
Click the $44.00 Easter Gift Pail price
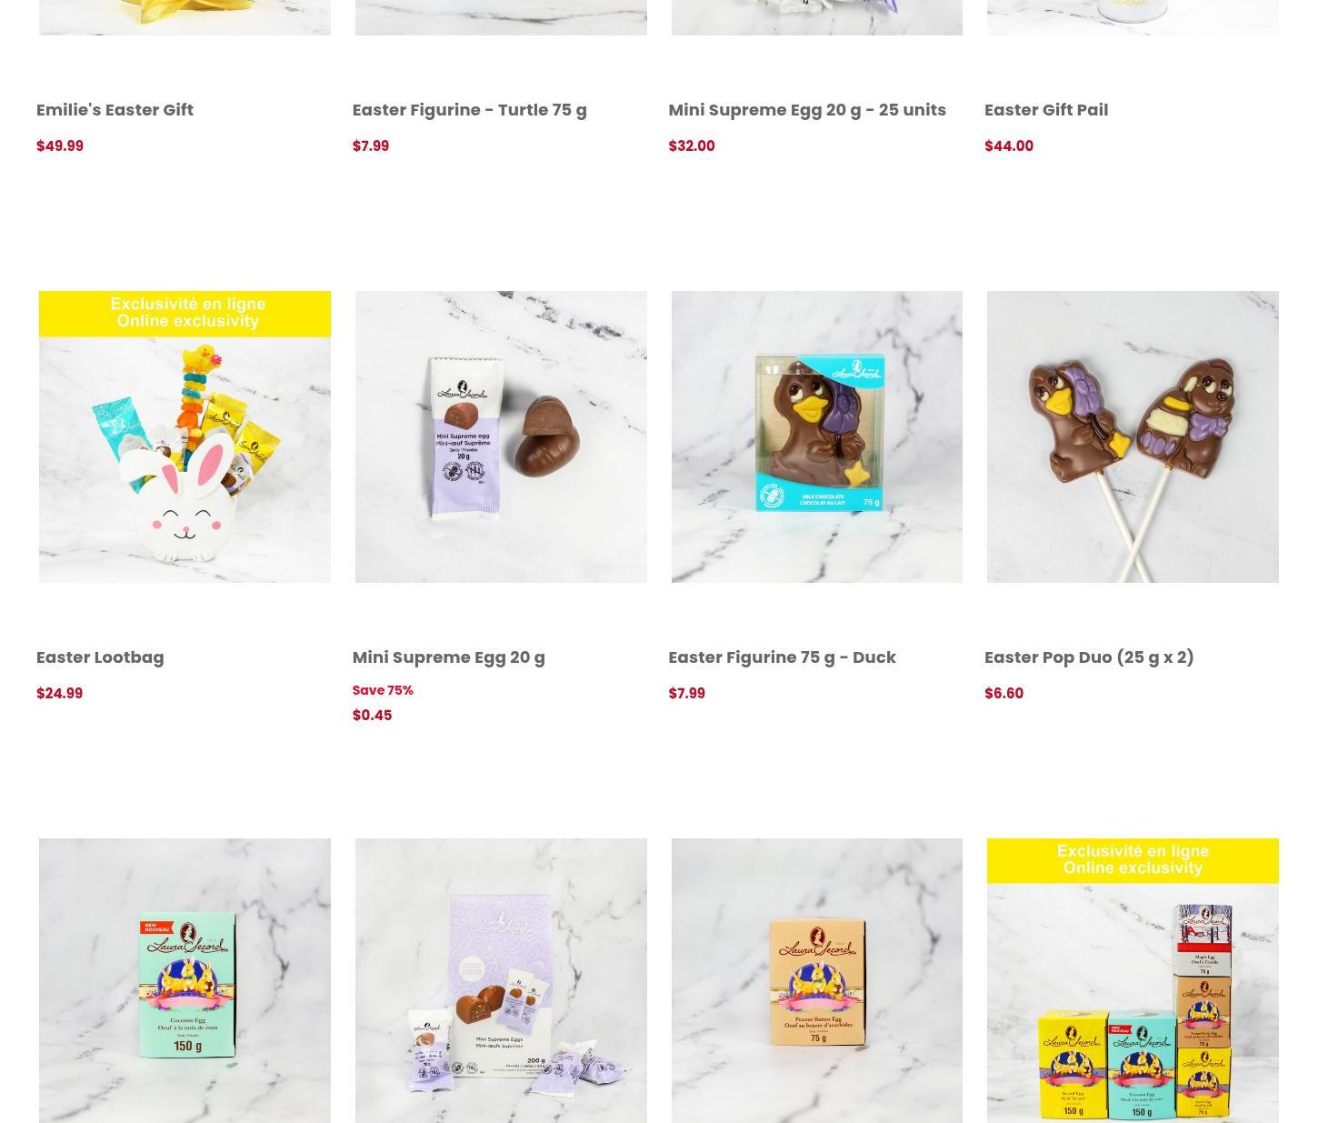pos(1008,145)
